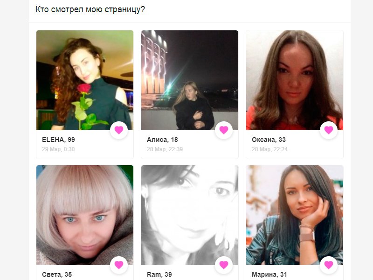
Task: Open ELEHA's photo with the red rose
Action: tap(85, 80)
